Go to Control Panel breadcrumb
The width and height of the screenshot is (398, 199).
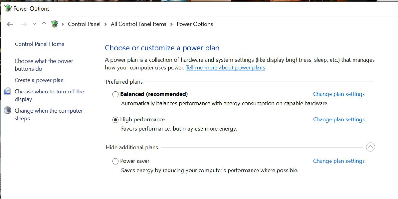tap(84, 24)
